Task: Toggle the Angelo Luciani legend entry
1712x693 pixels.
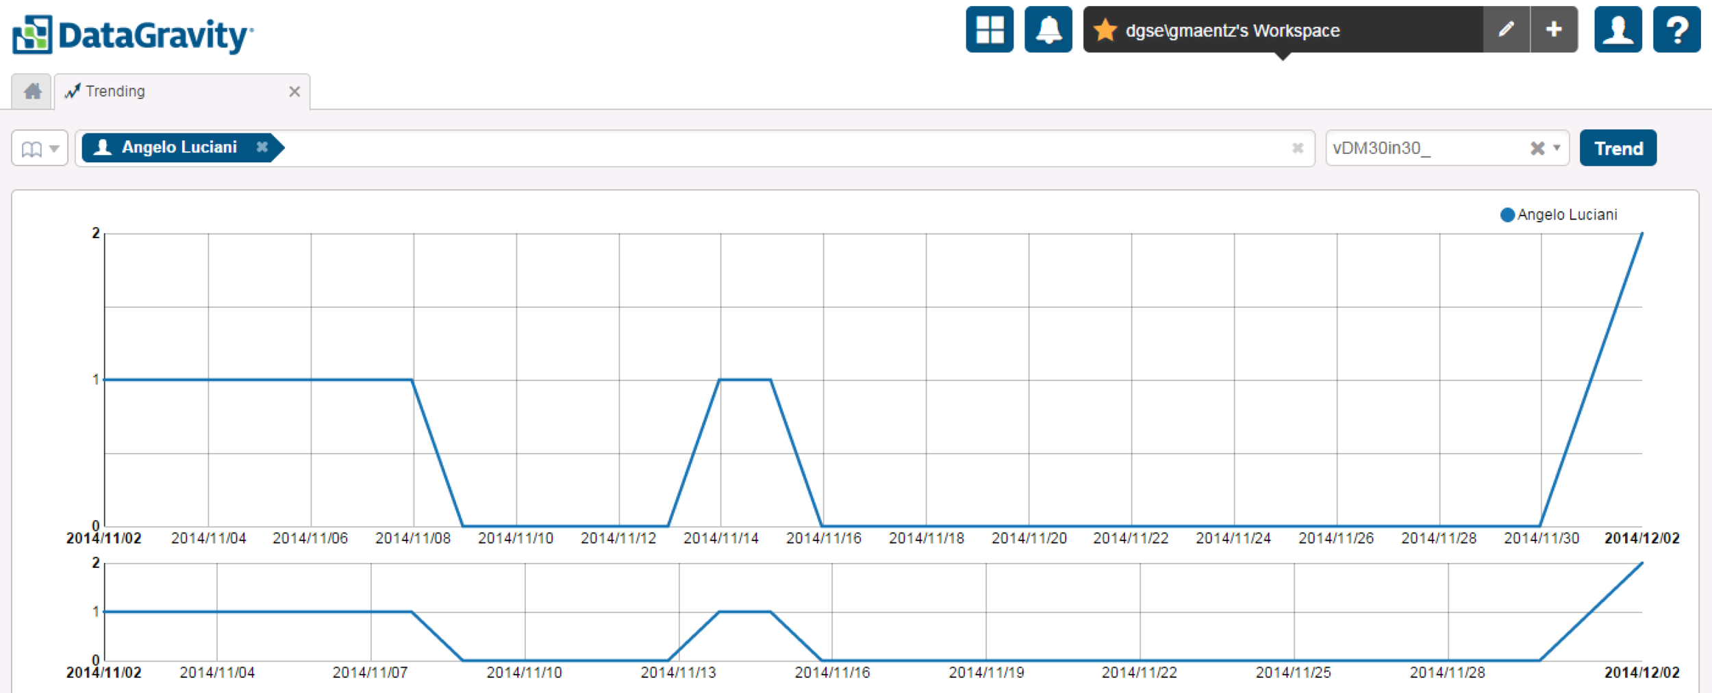Action: pyautogui.click(x=1559, y=215)
